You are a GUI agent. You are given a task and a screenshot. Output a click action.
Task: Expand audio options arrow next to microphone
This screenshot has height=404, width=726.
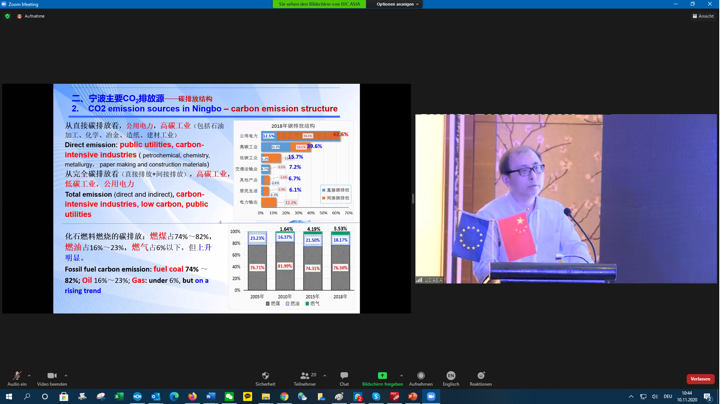tap(29, 376)
